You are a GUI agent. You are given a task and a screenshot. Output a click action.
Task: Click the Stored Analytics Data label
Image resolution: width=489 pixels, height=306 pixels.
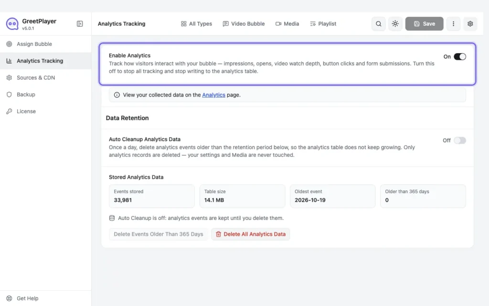136,177
